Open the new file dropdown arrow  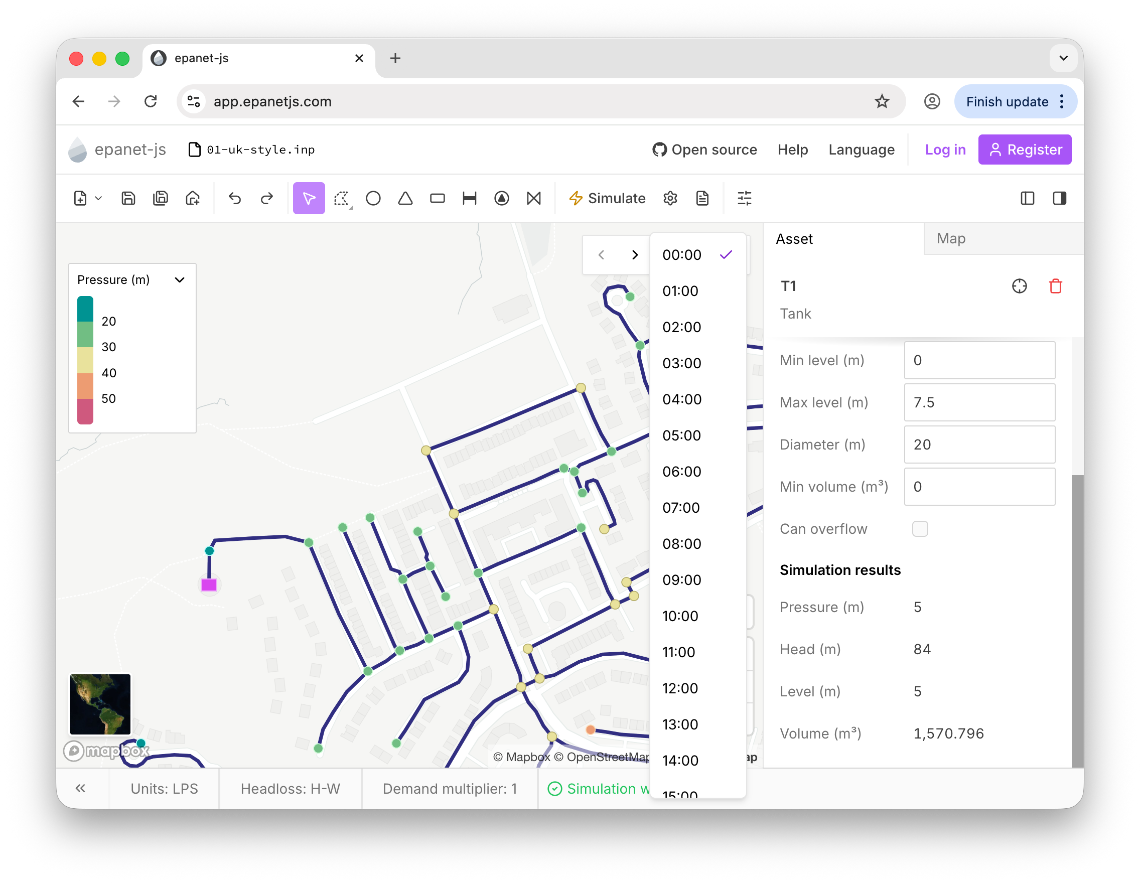point(98,198)
